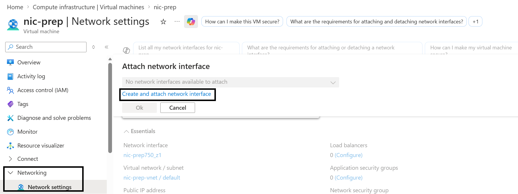Select 'List all my network interfaces' prompt
The width and height of the screenshot is (518, 194).
(x=186, y=48)
